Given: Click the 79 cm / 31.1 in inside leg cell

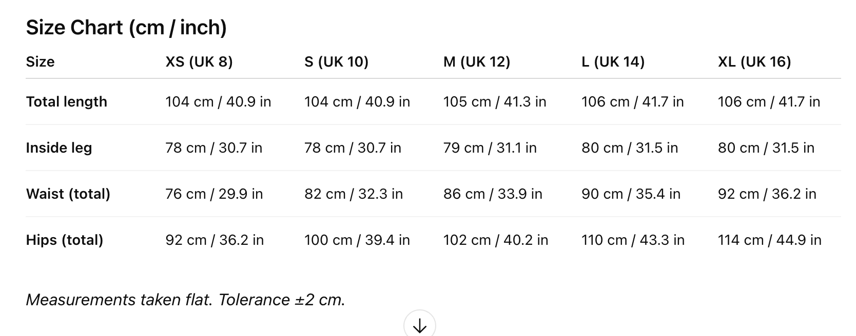Looking at the screenshot, I should tap(490, 148).
